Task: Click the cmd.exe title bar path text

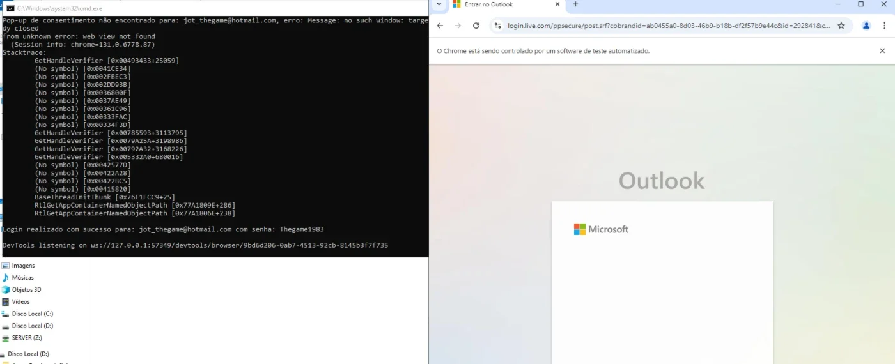Action: 59,8
